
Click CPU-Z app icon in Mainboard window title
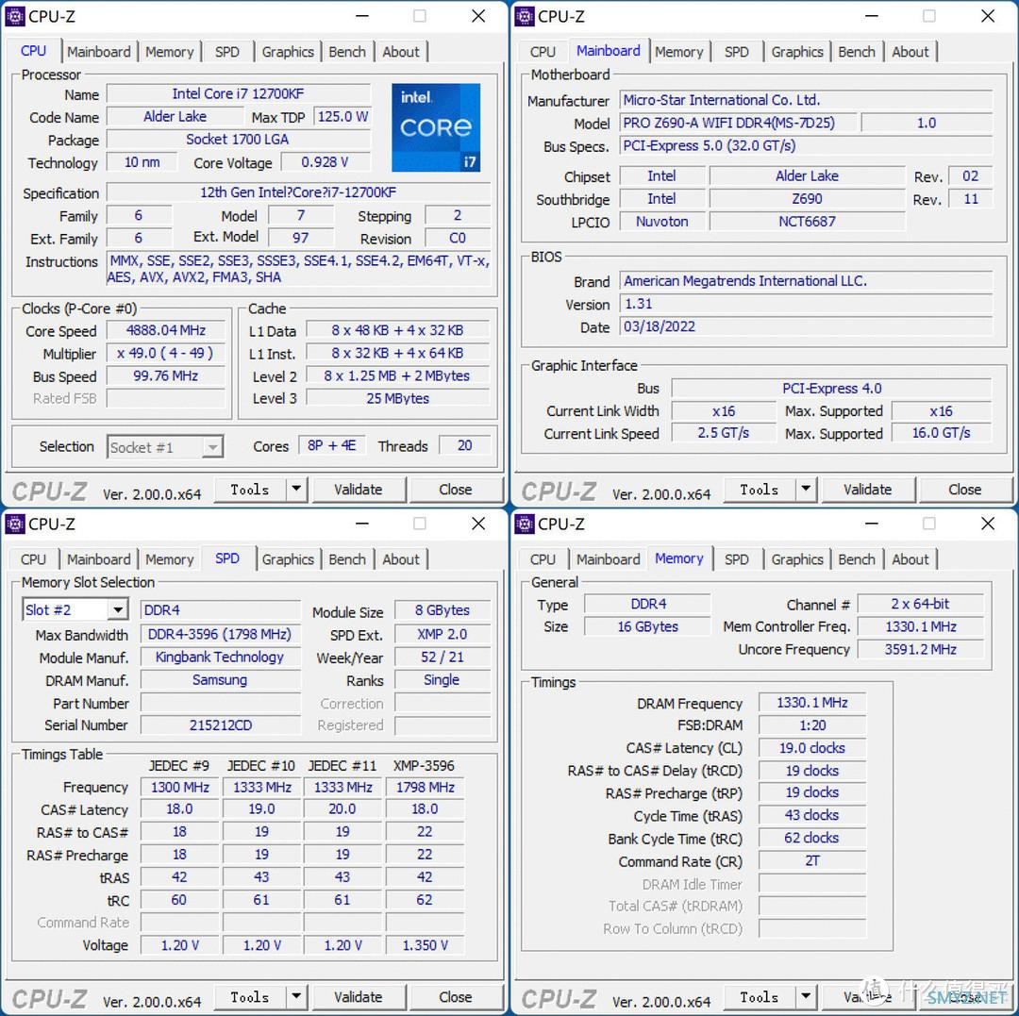coord(525,16)
